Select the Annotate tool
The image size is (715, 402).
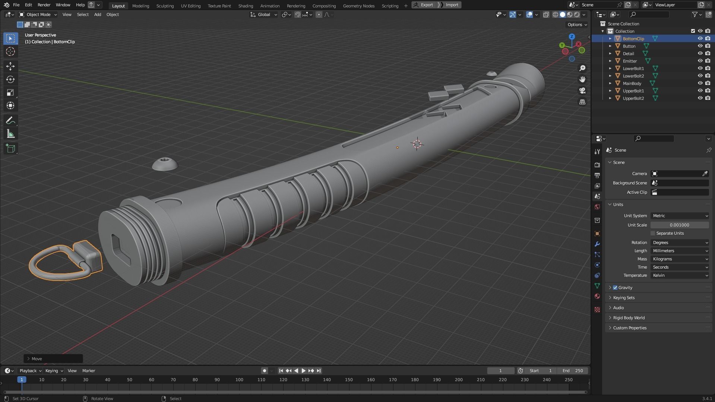pos(10,120)
